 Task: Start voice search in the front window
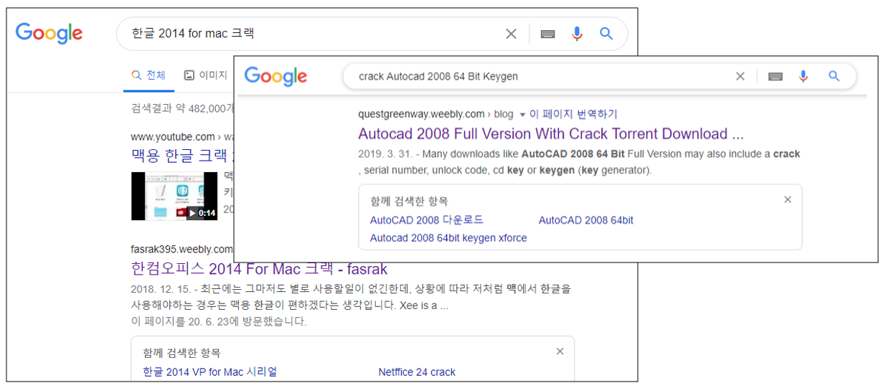tap(803, 76)
